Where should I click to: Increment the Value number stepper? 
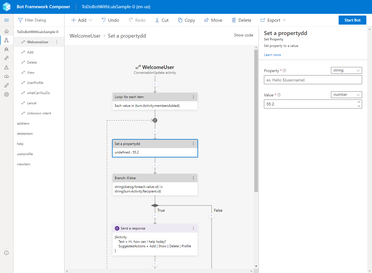[359, 102]
